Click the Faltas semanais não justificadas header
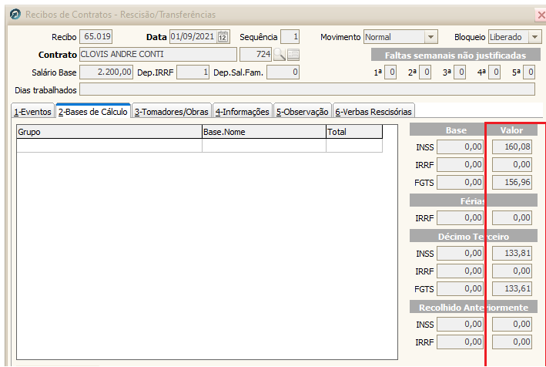 pos(455,56)
